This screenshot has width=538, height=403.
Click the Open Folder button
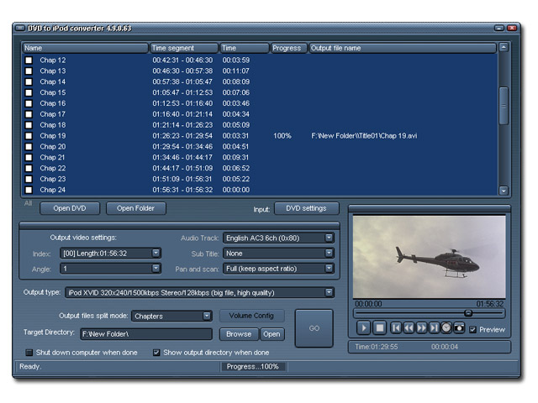[136, 208]
